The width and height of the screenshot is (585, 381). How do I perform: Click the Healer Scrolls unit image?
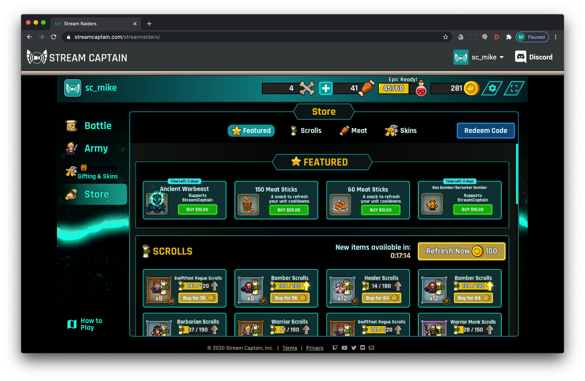click(x=342, y=289)
